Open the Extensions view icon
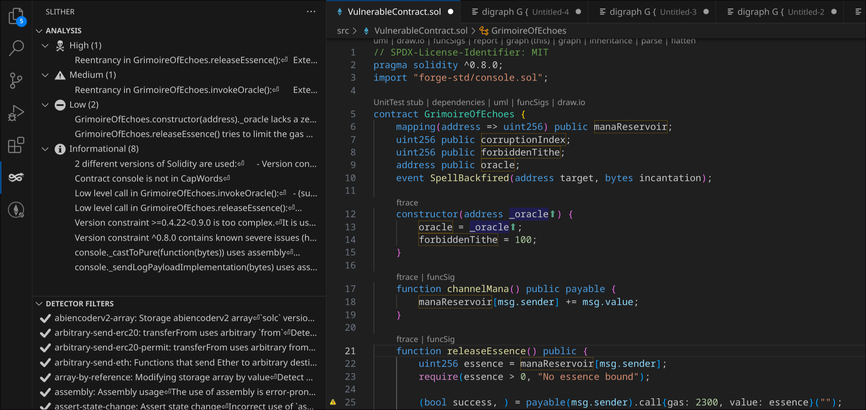Image resolution: width=866 pixels, height=410 pixels. 16,145
